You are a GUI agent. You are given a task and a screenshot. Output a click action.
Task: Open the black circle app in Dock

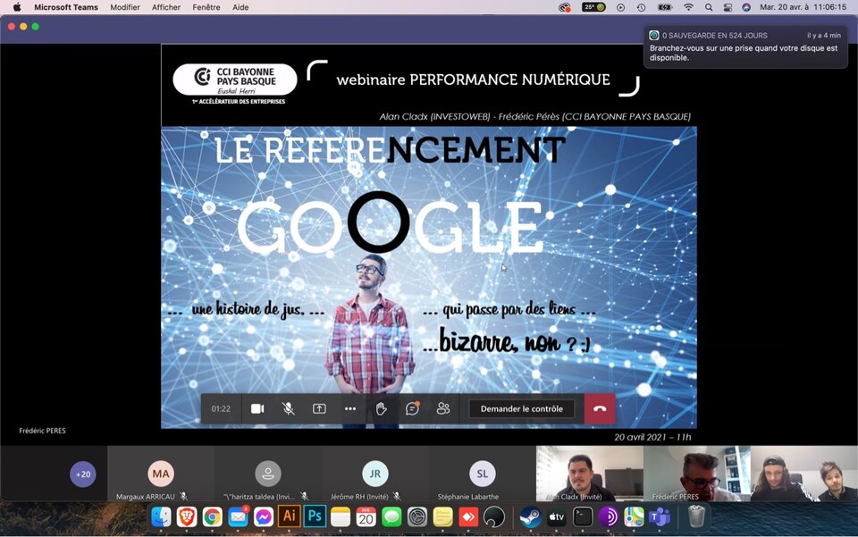click(x=494, y=516)
